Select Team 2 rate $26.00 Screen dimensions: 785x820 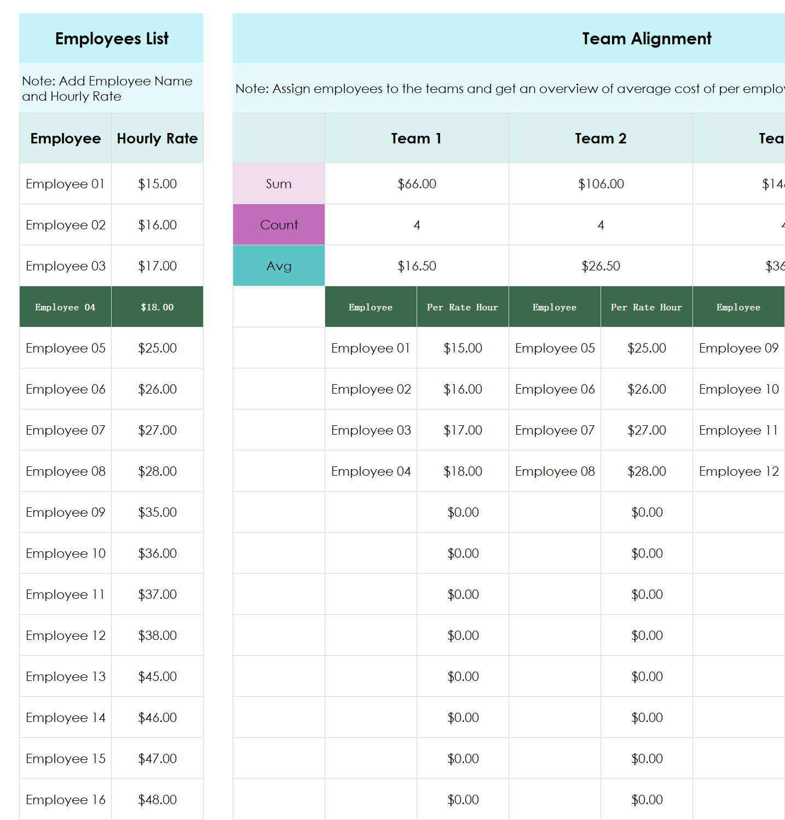pos(647,389)
